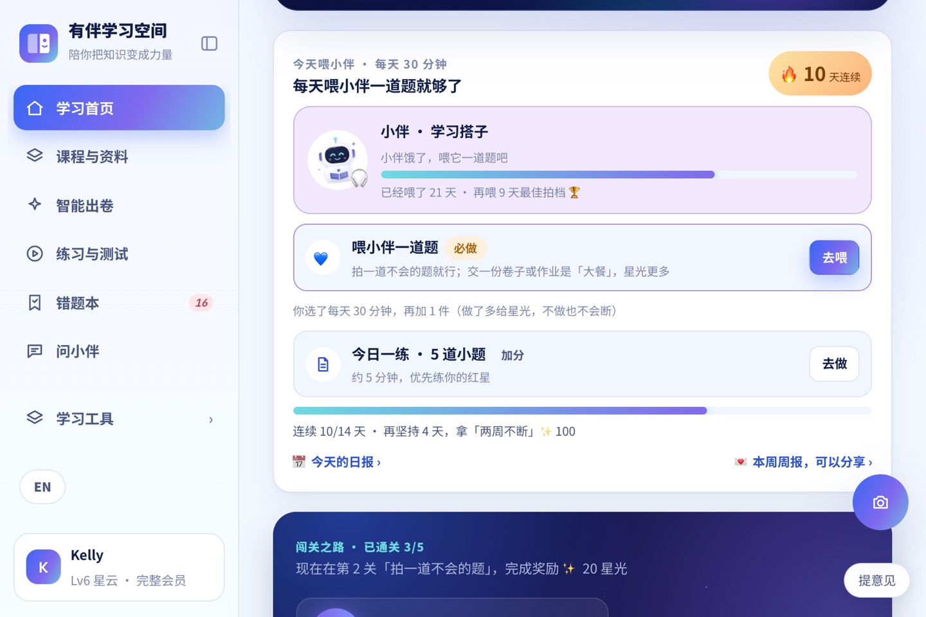Click the 去做 button
This screenshot has width=926, height=617.
point(834,364)
